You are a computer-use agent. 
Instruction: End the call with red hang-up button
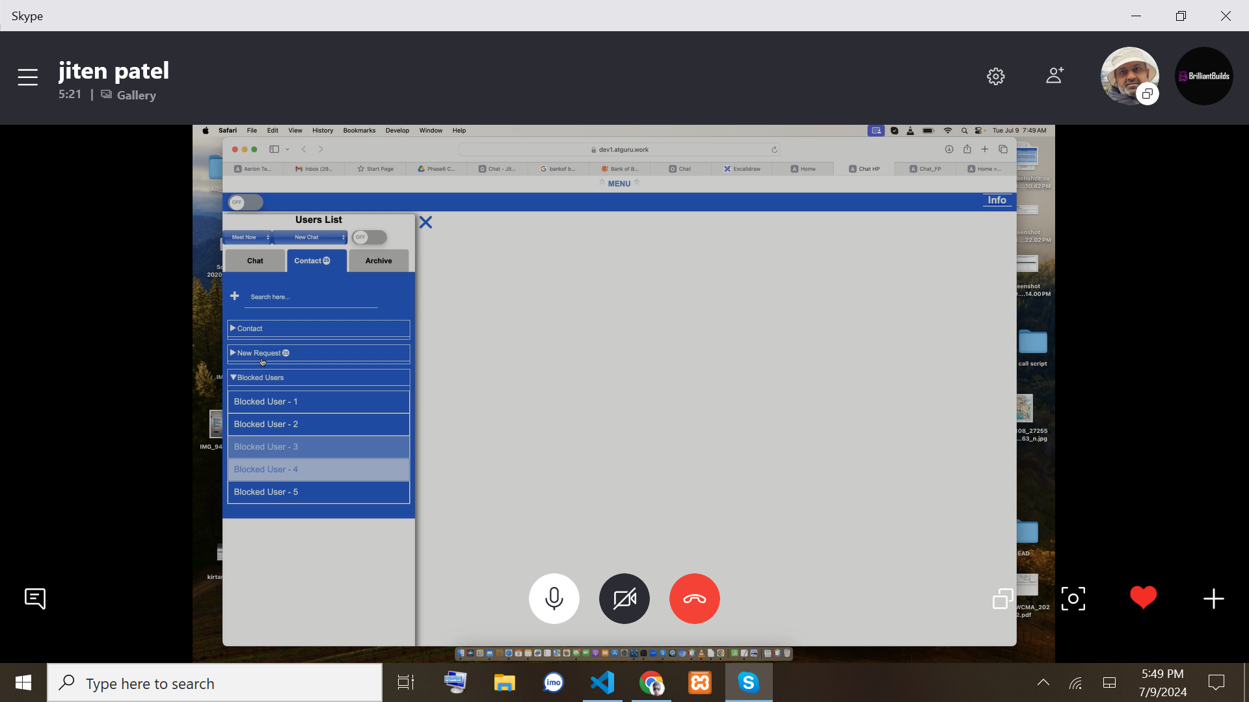[694, 598]
